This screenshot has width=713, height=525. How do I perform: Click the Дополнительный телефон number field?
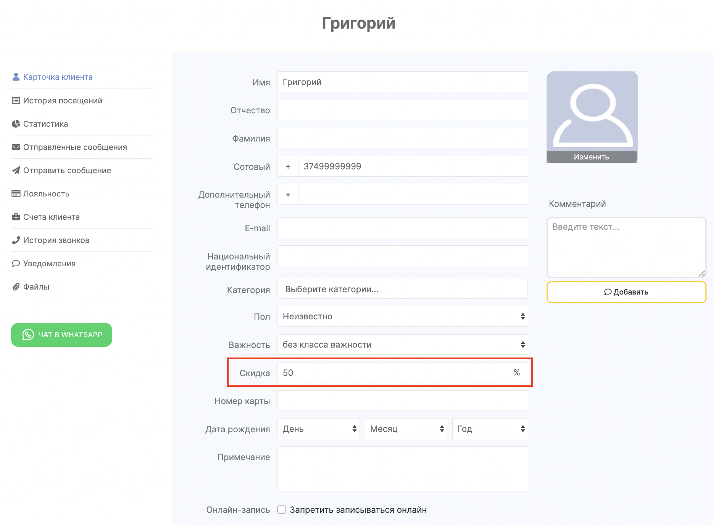tap(413, 195)
